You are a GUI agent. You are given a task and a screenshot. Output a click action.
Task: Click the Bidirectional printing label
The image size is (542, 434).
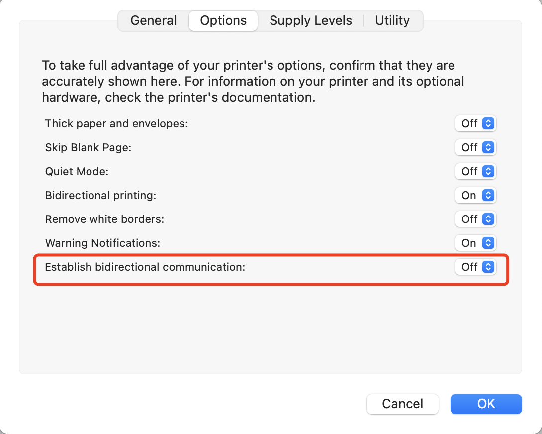click(100, 196)
